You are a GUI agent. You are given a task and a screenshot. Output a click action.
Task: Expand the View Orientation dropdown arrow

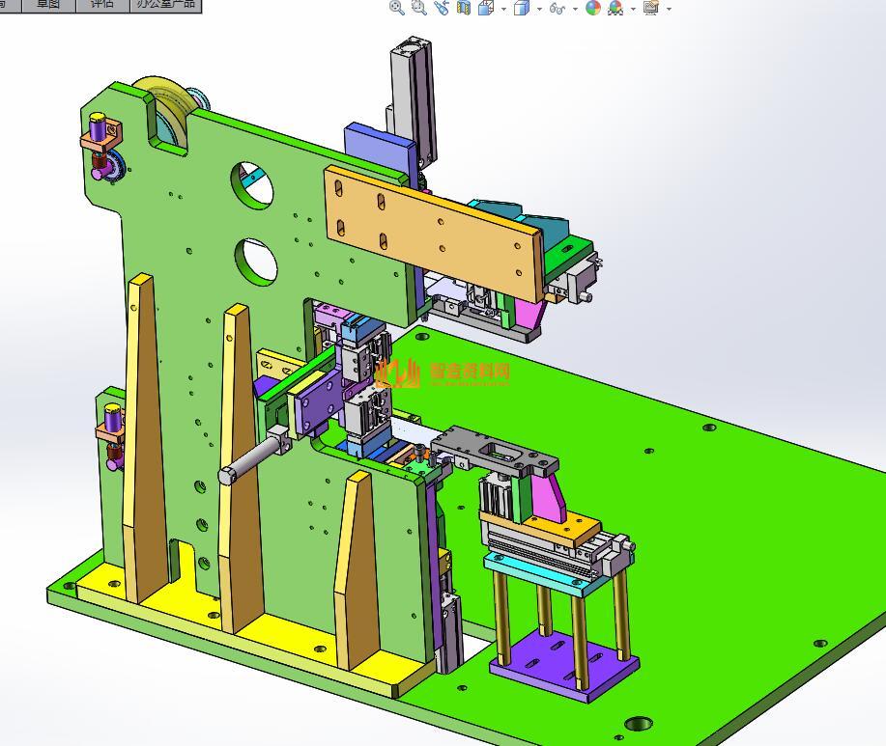click(503, 9)
